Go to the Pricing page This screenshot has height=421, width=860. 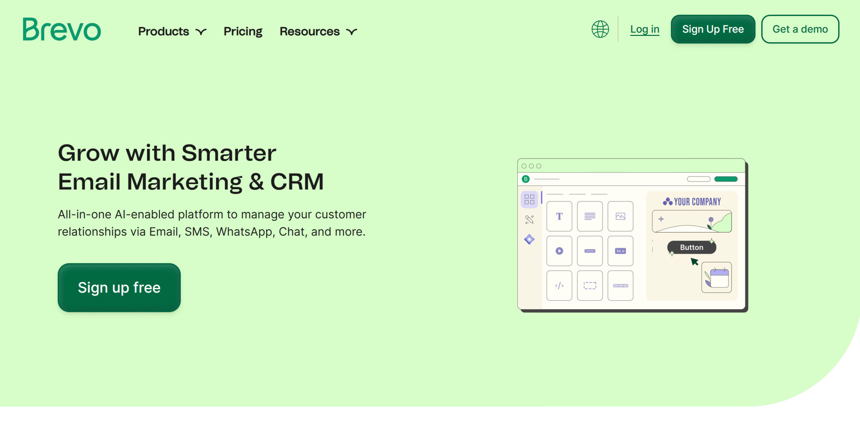[x=243, y=31]
